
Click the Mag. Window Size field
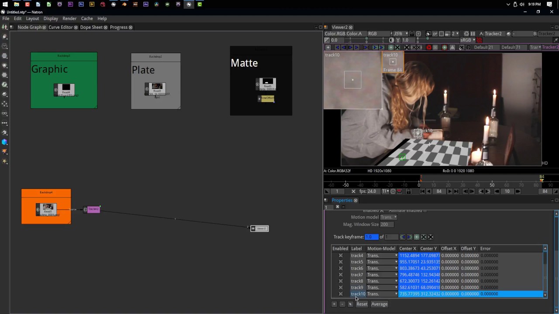(387, 224)
